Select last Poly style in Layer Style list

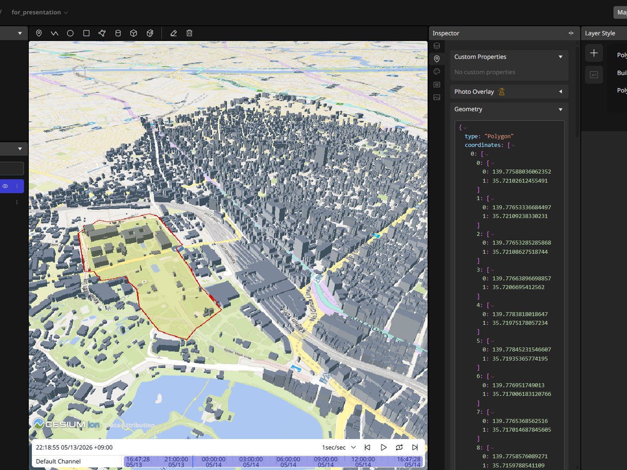point(622,90)
